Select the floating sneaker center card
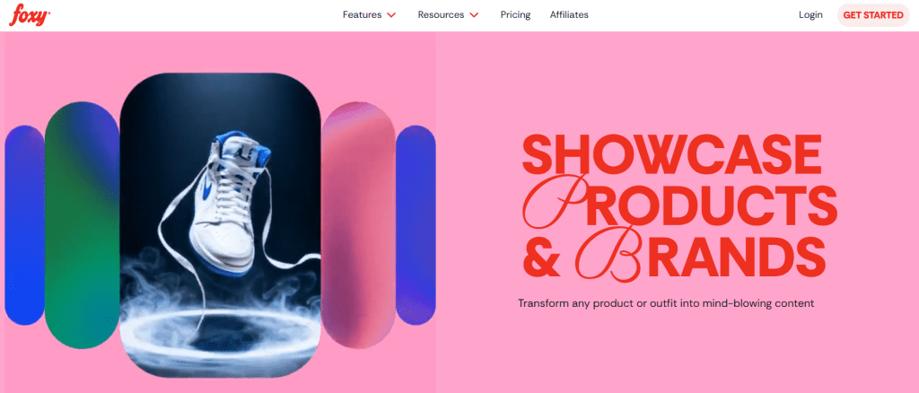Viewport: 919px width, 393px height. click(x=221, y=225)
